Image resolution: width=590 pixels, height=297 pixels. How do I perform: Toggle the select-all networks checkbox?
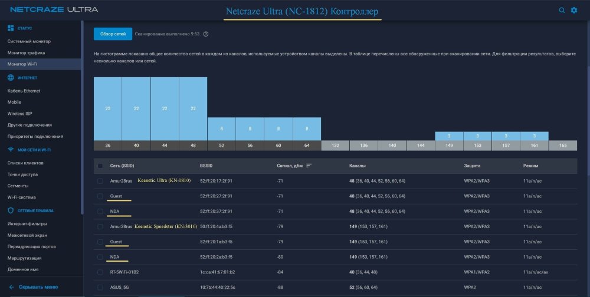100,166
